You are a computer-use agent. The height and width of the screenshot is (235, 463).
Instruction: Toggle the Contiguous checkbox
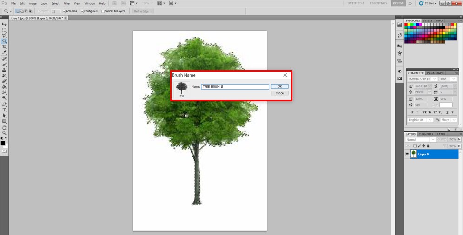[82, 11]
